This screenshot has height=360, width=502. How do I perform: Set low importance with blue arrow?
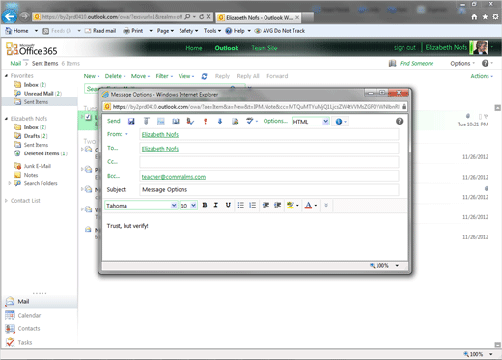click(220, 121)
